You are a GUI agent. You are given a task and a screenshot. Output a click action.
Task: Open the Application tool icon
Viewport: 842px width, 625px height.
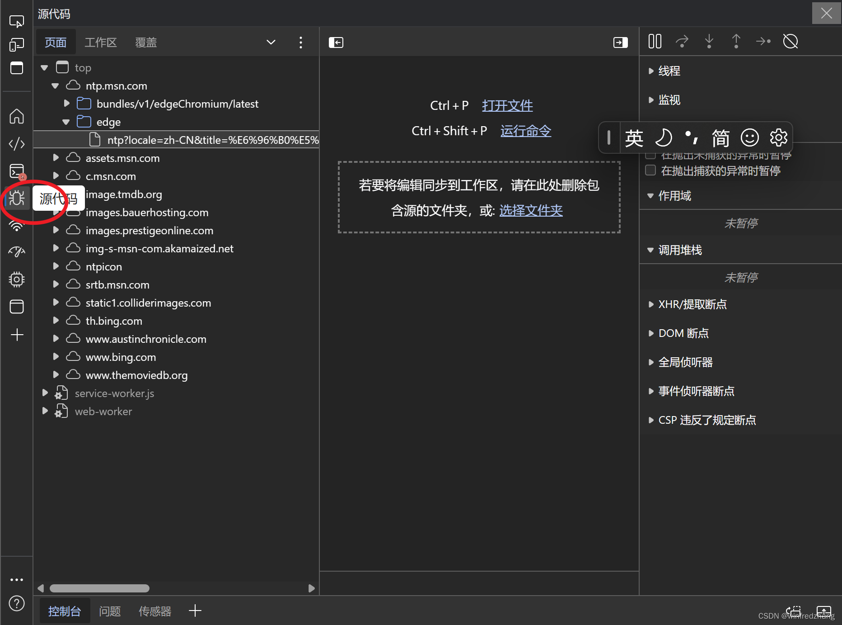tap(17, 307)
